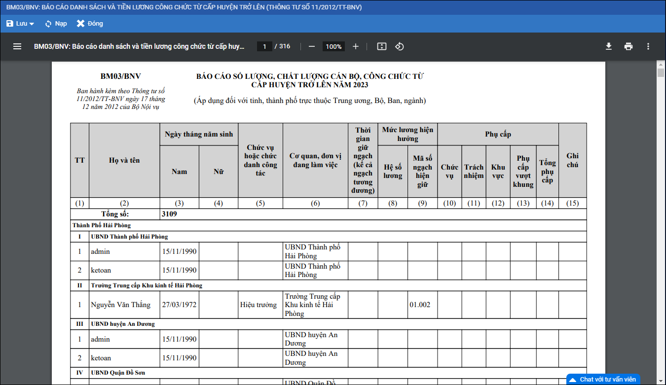
Task: Click the document title in PDF toolbar
Action: pos(139,46)
